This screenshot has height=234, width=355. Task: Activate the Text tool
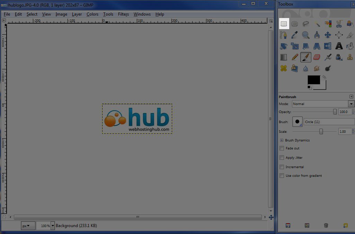339,46
